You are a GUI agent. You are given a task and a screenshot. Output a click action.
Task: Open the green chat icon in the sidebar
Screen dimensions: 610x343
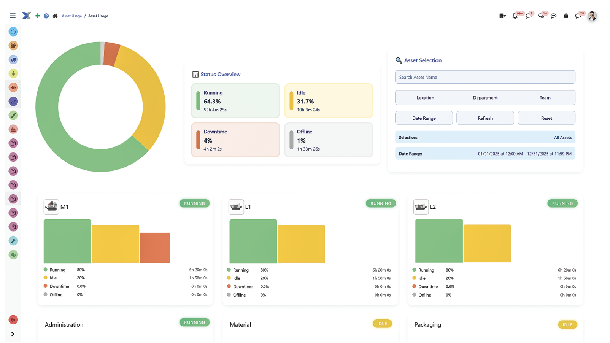pos(13,254)
